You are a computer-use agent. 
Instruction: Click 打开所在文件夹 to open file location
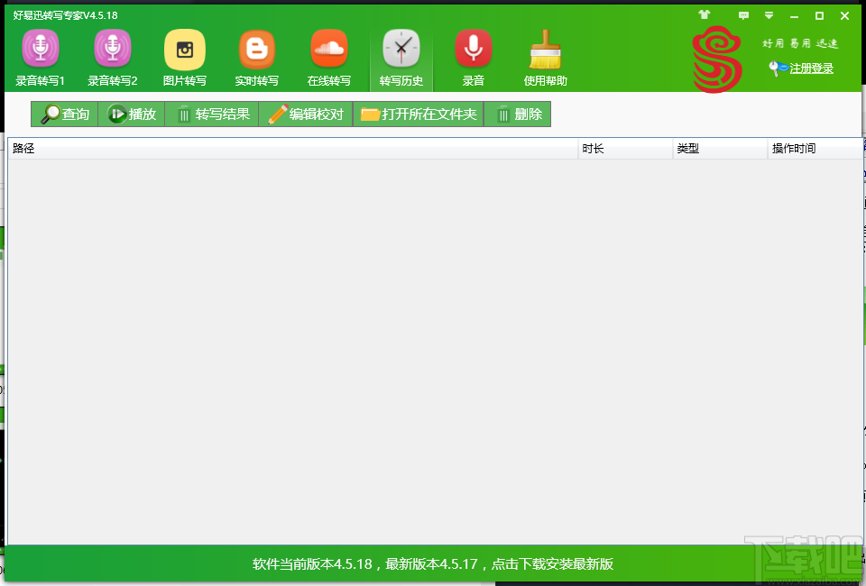[419, 114]
